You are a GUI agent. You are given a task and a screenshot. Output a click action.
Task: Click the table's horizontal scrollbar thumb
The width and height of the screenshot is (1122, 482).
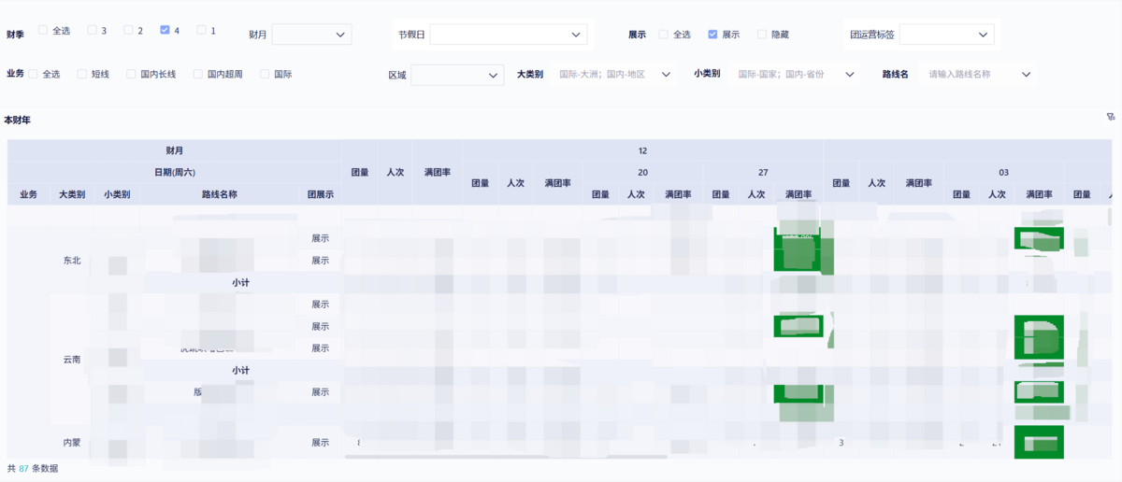coord(506,457)
